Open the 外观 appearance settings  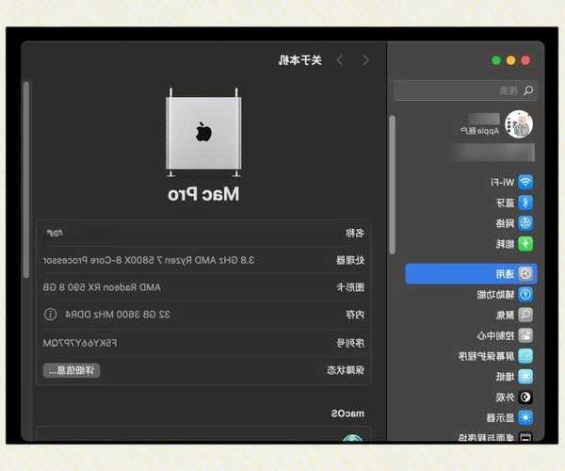coord(514,398)
